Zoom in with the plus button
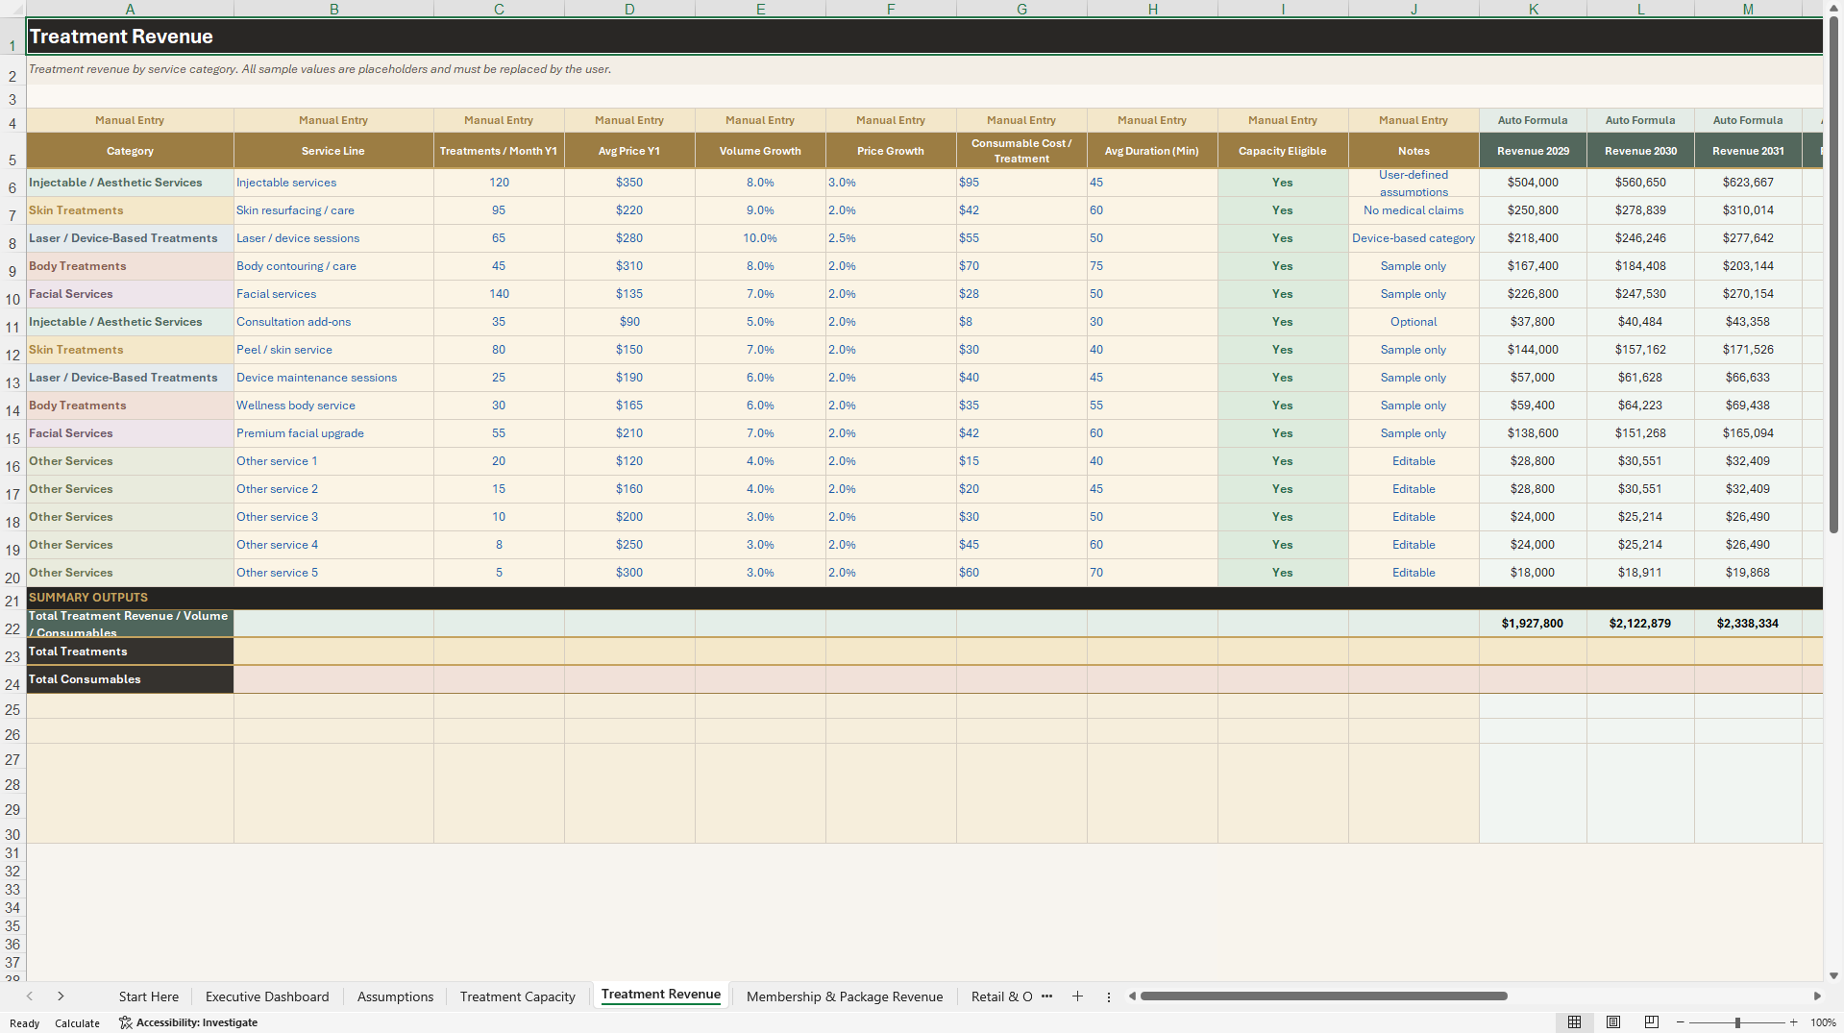Screen dimensions: 1844x1033 tap(1793, 1022)
